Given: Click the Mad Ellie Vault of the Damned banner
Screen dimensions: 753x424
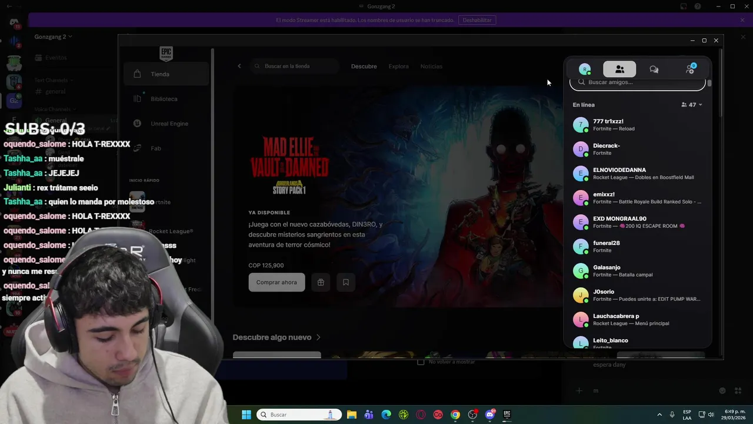Looking at the screenshot, I should (x=399, y=197).
